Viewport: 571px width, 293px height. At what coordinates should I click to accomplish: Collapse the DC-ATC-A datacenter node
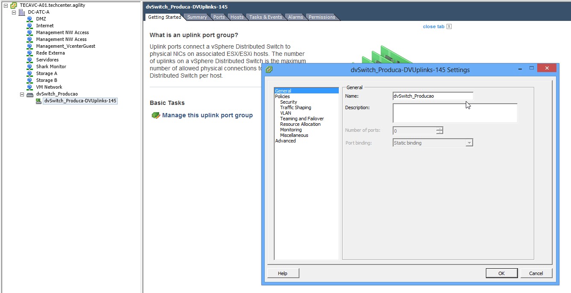pyautogui.click(x=14, y=12)
